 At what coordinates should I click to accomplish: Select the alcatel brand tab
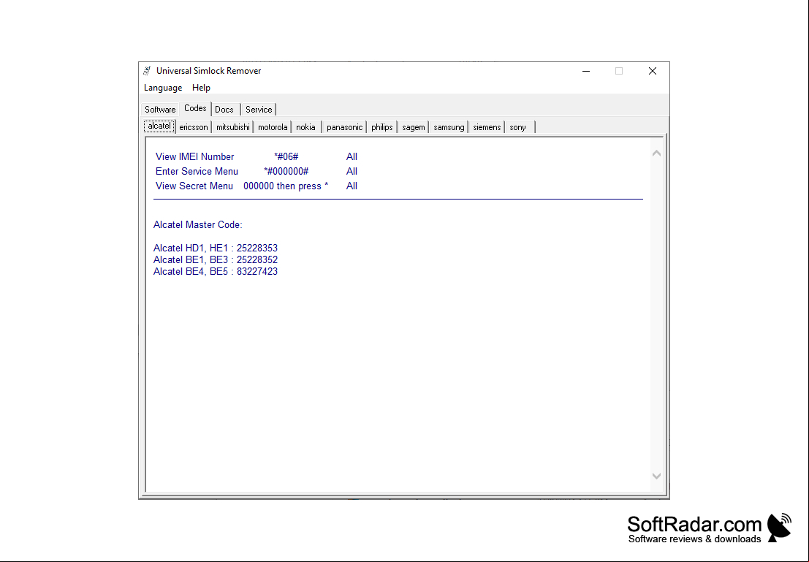pos(159,126)
